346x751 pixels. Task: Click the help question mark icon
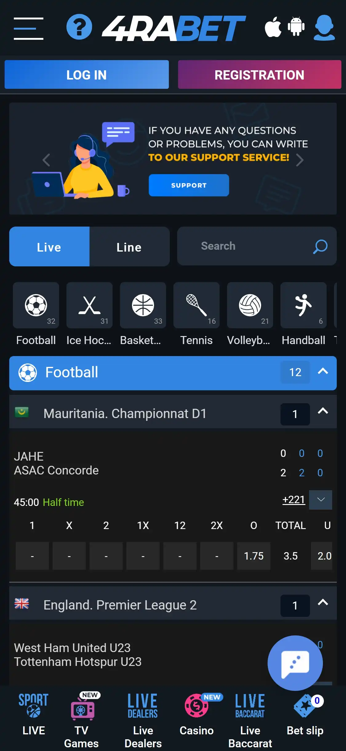(79, 27)
